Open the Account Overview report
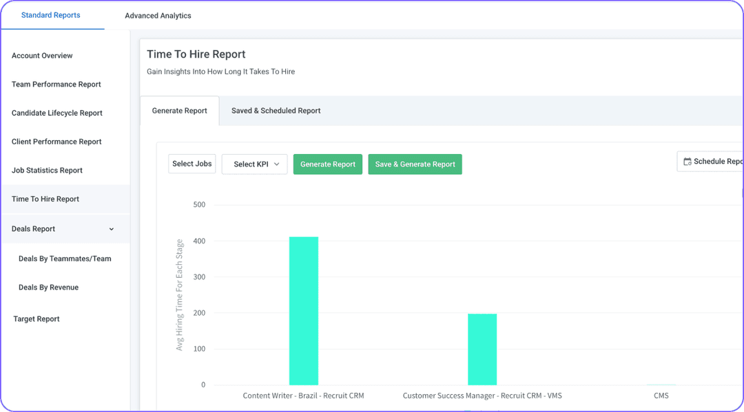The width and height of the screenshot is (744, 412). coord(43,56)
